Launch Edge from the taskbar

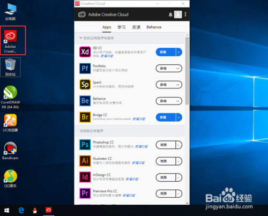point(21,210)
